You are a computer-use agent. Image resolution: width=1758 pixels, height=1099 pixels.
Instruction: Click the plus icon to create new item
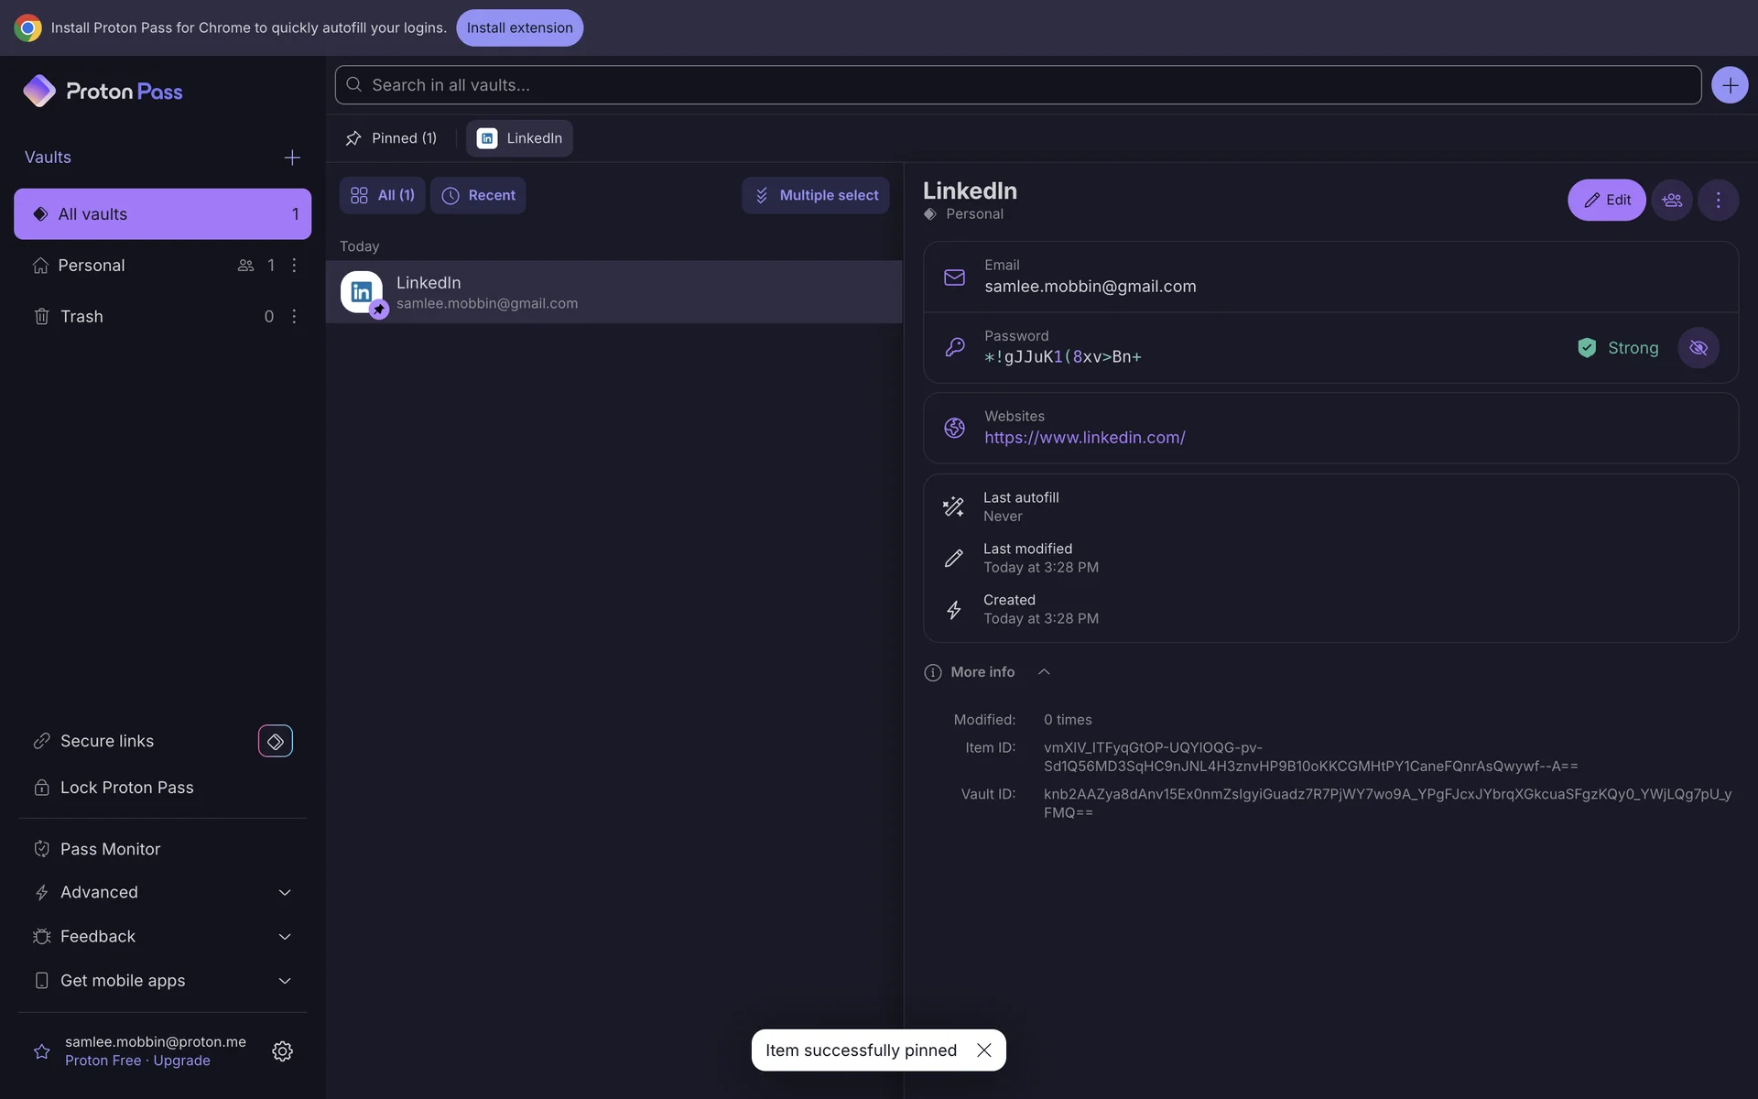(x=1729, y=85)
